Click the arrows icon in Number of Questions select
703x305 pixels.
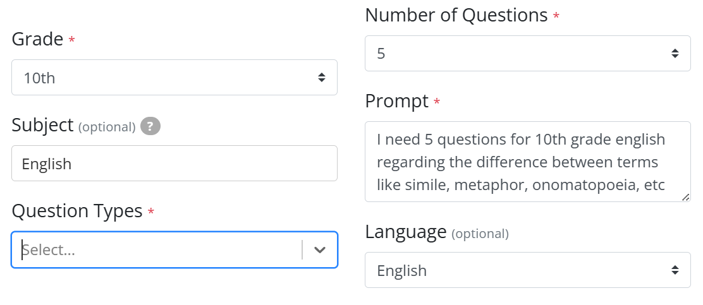(x=675, y=53)
